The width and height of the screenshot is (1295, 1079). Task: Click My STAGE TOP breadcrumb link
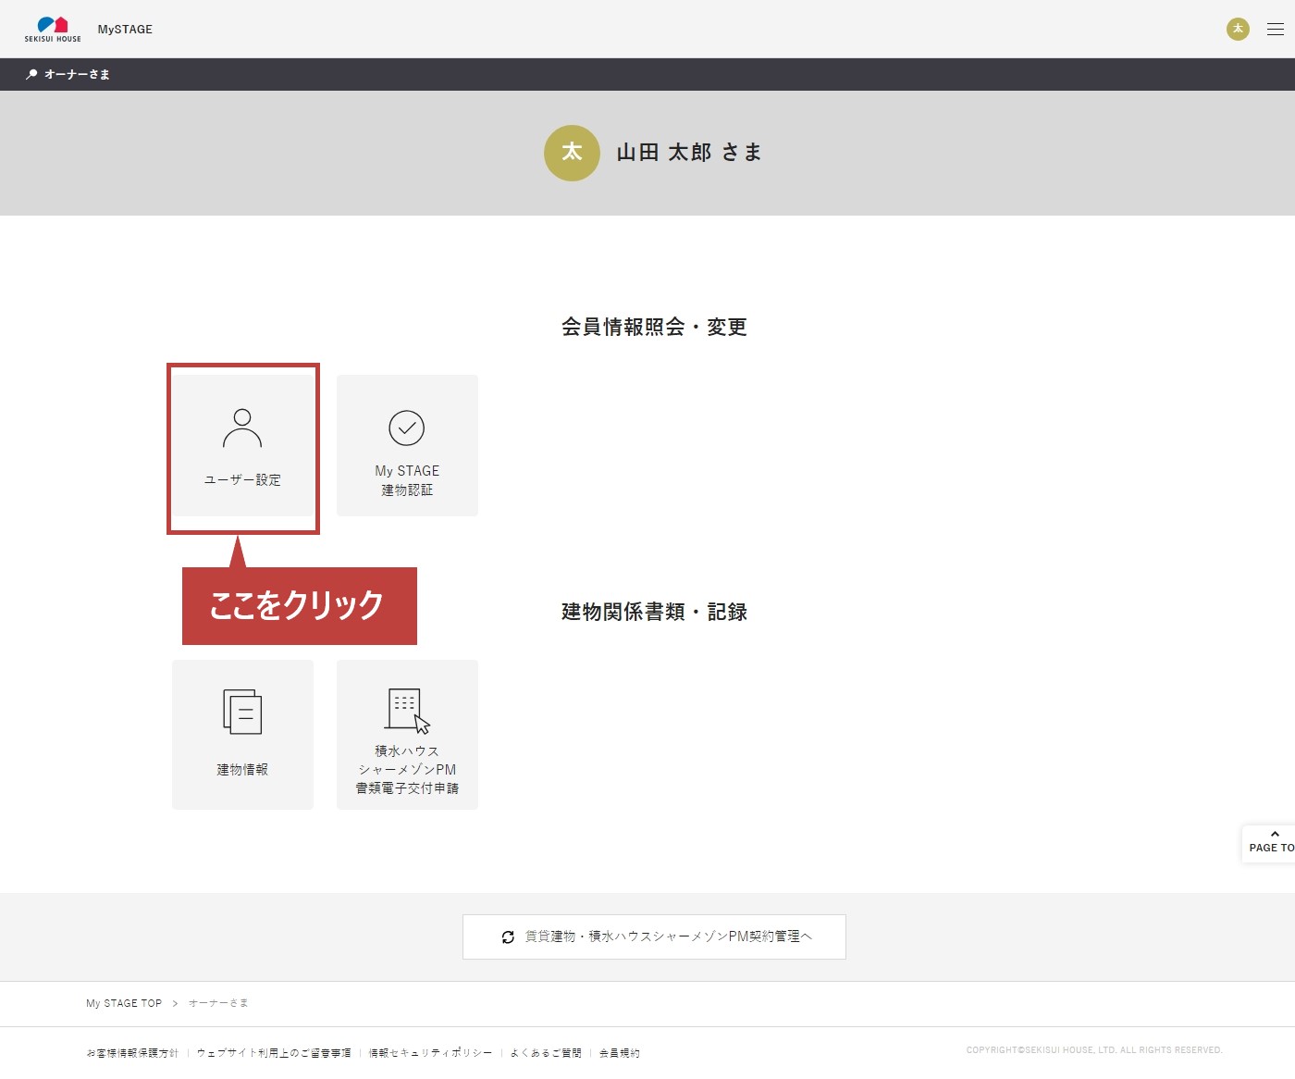(124, 1003)
